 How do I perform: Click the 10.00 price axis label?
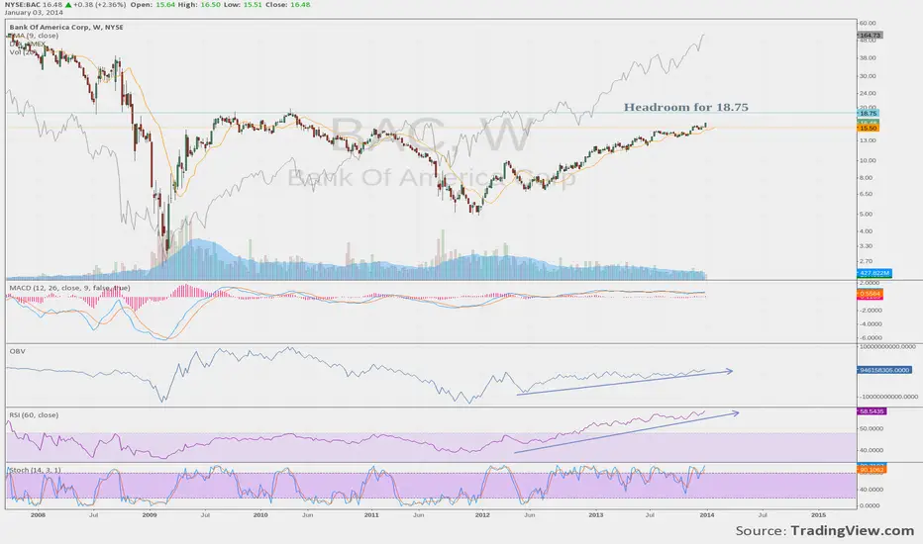[868, 160]
